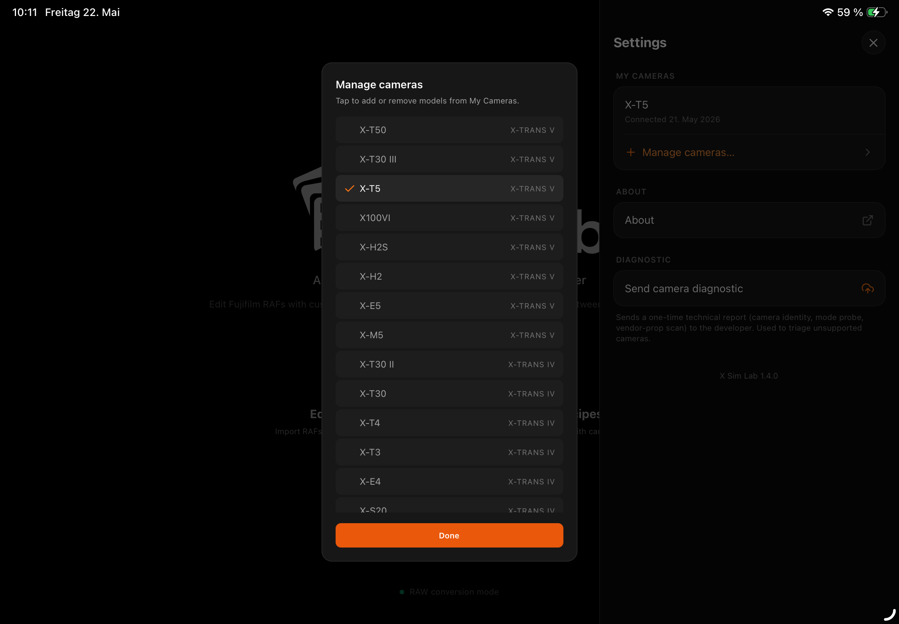
Task: Tap the plus icon beside Manage cameras
Action: tap(630, 152)
